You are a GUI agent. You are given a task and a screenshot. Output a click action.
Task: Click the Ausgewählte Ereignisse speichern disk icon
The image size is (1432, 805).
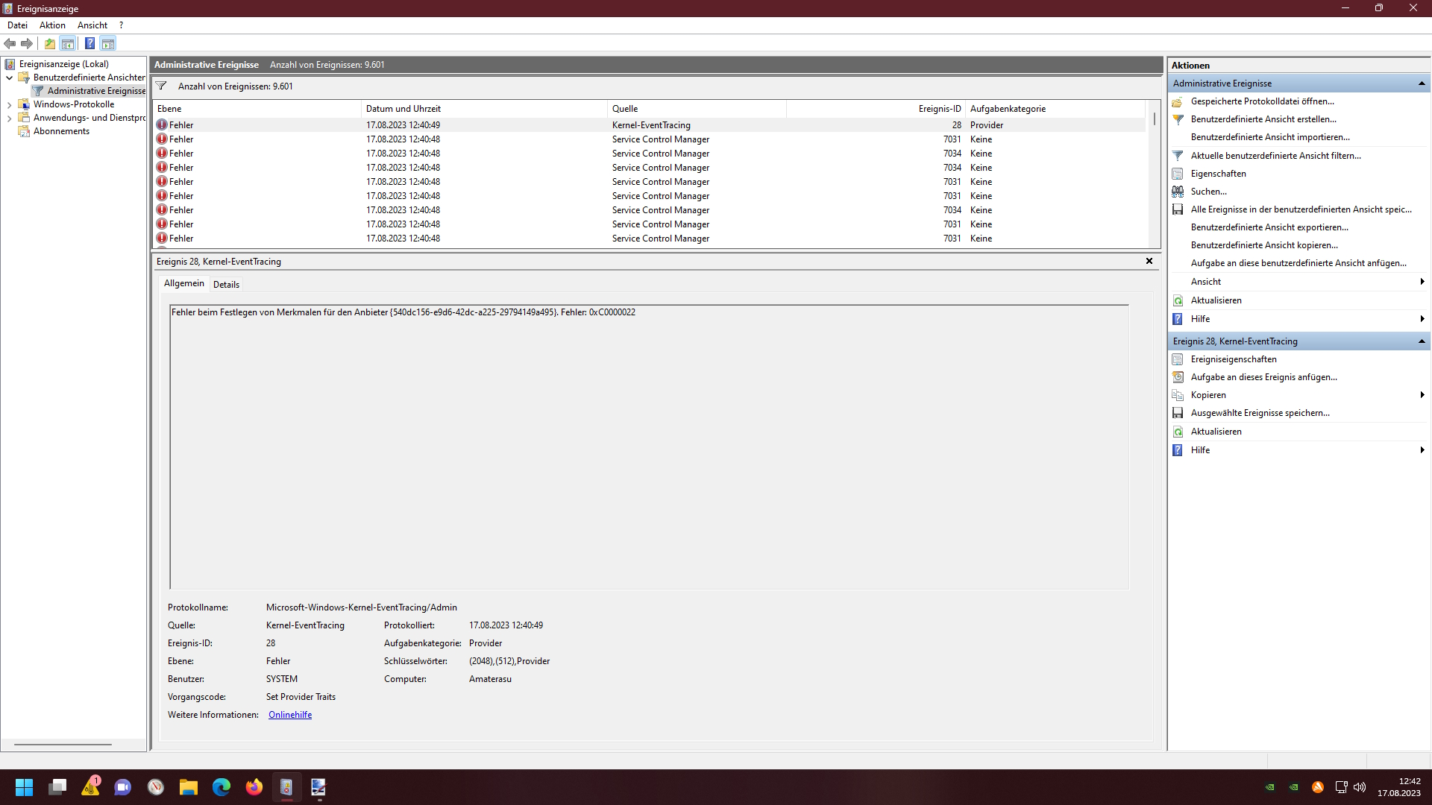[1178, 413]
